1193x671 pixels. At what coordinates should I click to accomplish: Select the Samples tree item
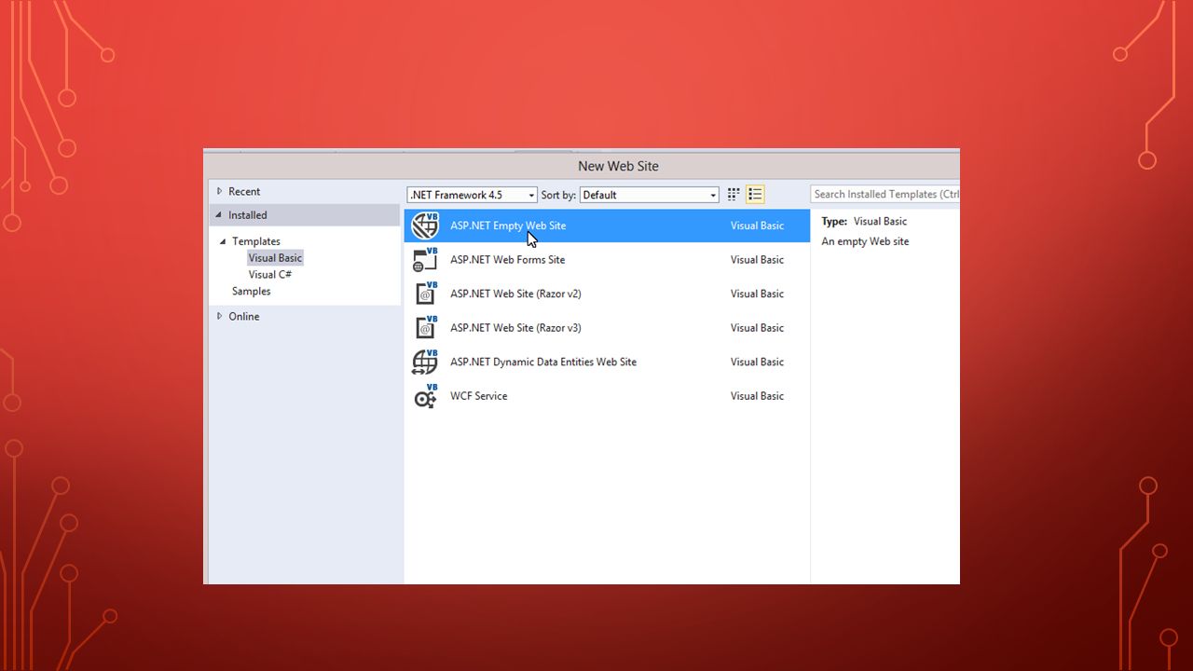pos(252,292)
